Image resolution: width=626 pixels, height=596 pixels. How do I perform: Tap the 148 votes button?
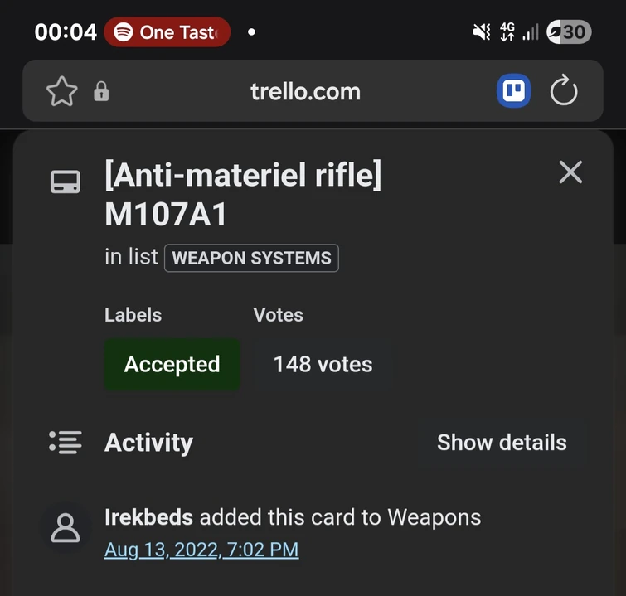323,364
